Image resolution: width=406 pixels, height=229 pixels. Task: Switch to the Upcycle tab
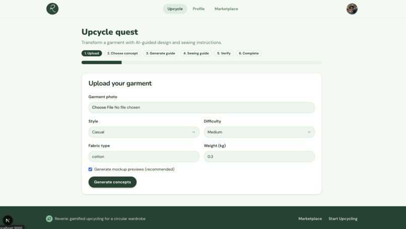(x=175, y=9)
